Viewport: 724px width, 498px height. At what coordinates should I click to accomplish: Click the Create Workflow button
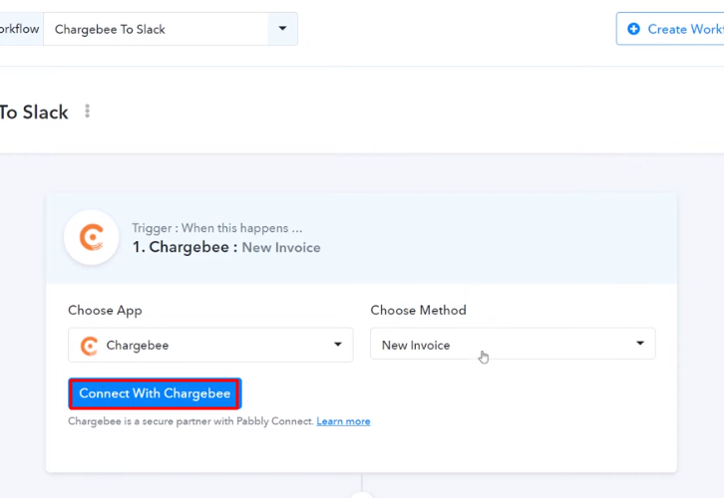point(670,29)
